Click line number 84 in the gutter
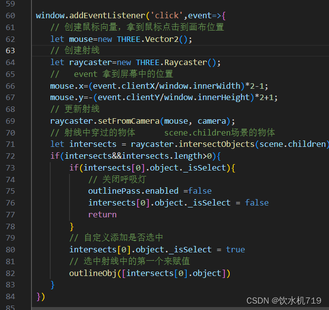The width and height of the screenshot is (329, 310). tap(10, 297)
